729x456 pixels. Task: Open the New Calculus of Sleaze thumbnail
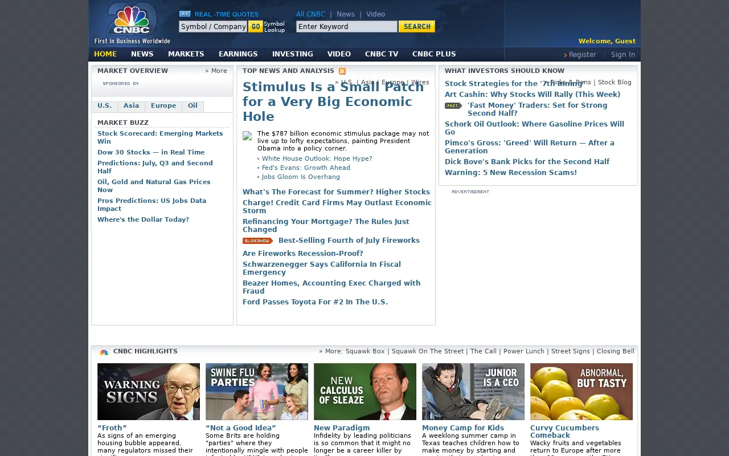[365, 392]
